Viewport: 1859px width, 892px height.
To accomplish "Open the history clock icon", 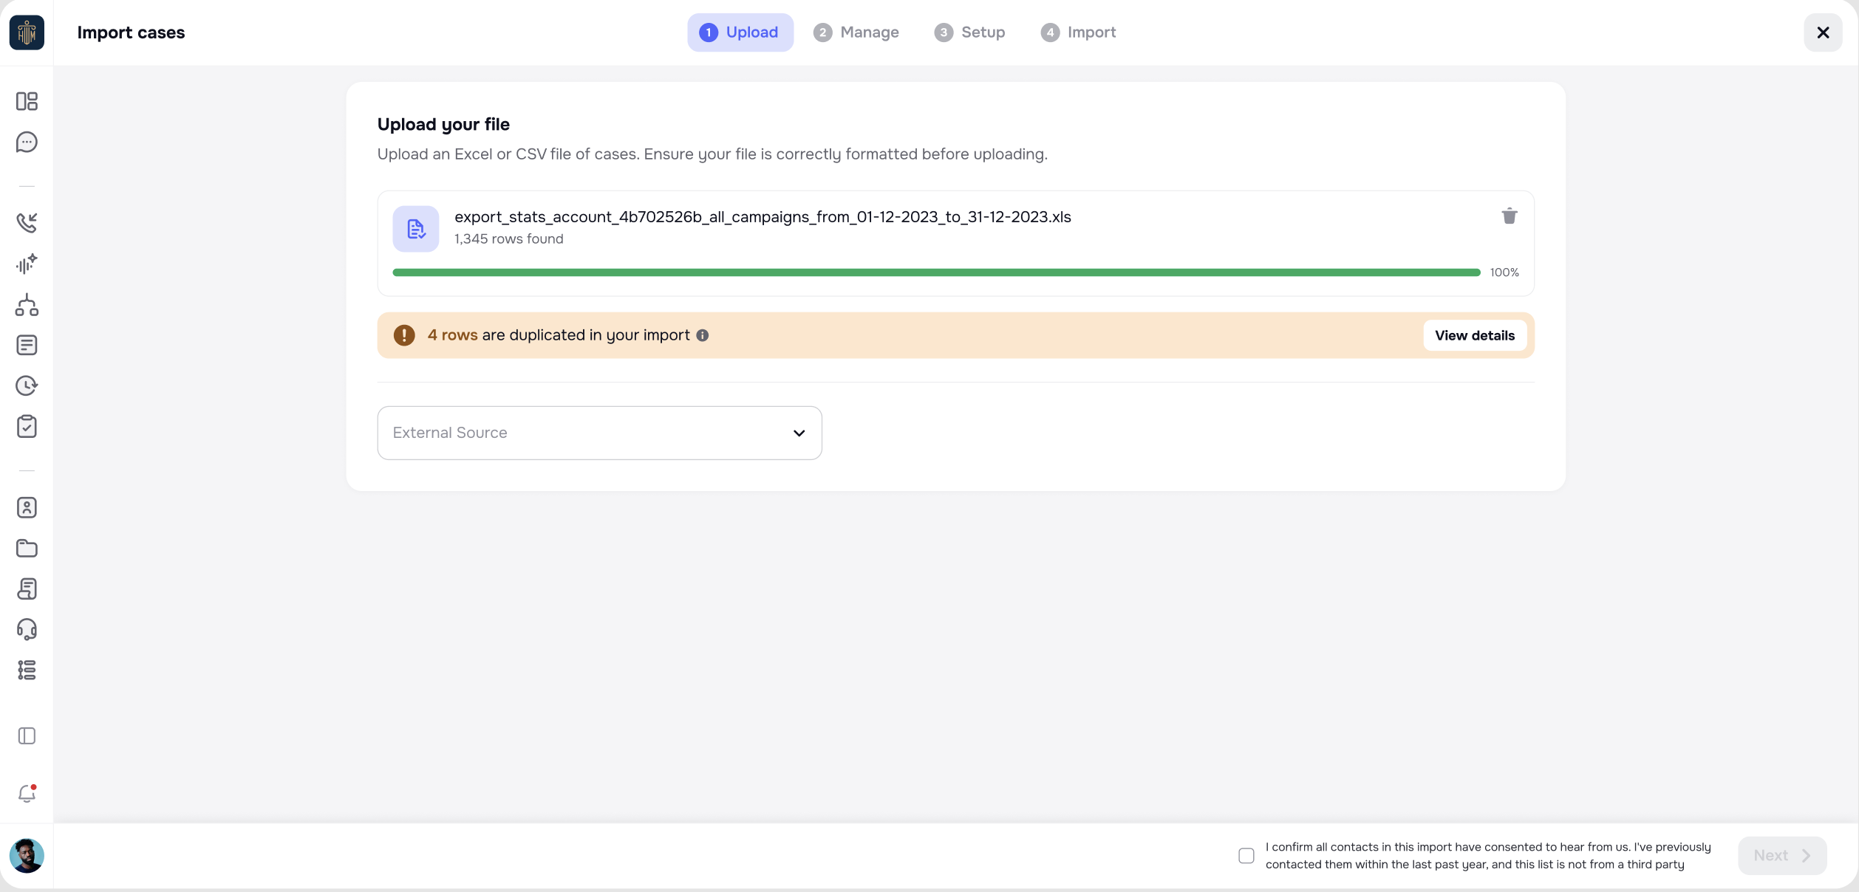I will [x=27, y=385].
